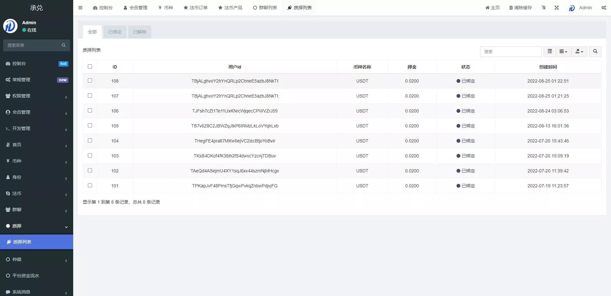
Task: Toggle the detail view icon on the table toolbar
Action: pos(549,51)
